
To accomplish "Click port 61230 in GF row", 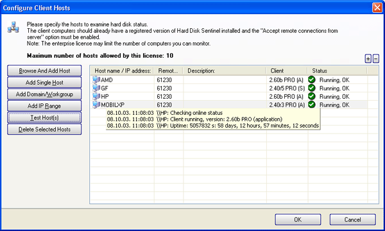I will point(164,89).
